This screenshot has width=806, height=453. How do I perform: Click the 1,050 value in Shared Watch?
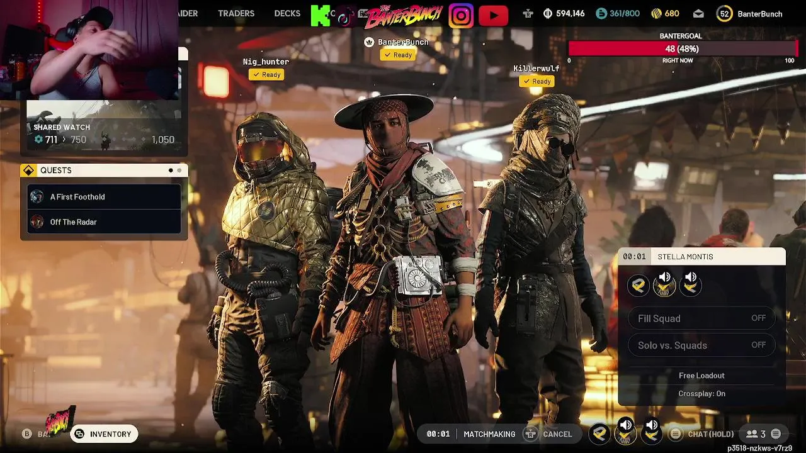point(162,140)
